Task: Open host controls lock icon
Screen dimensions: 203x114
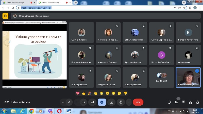Action: [x=198, y=102]
